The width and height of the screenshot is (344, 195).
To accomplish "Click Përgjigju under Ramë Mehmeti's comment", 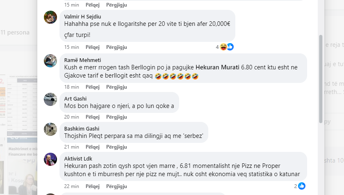I will tap(116, 87).
